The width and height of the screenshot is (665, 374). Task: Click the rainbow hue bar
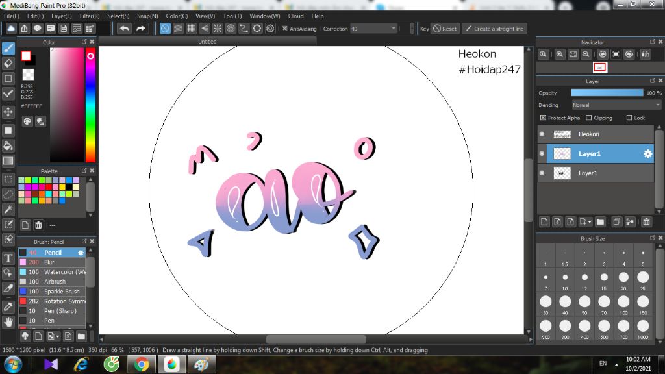point(90,105)
